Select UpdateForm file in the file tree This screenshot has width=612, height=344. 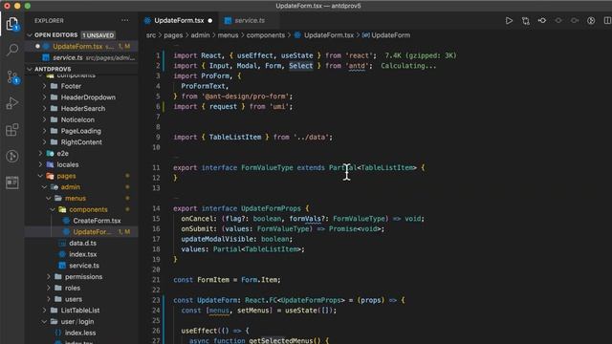pyautogui.click(x=92, y=232)
